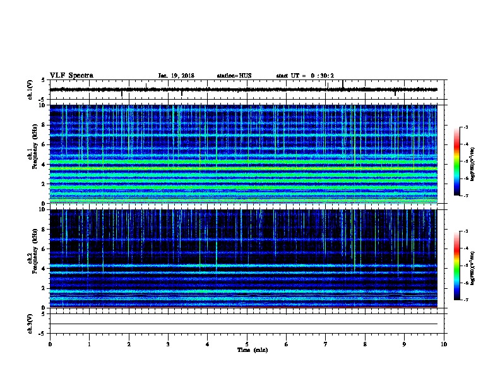Click the "ch.1(V)" waveform axis label
This screenshot has width=500, height=386.
[x=30, y=90]
